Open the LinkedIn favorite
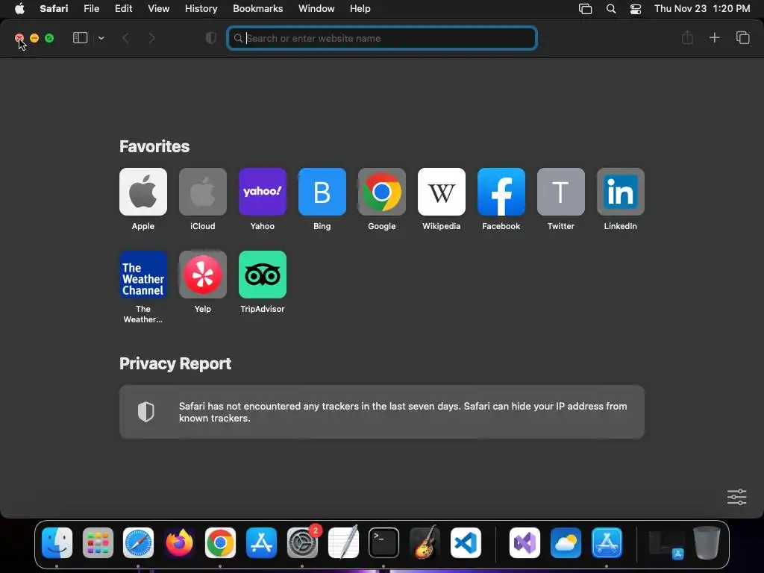The width and height of the screenshot is (764, 573). click(620, 192)
